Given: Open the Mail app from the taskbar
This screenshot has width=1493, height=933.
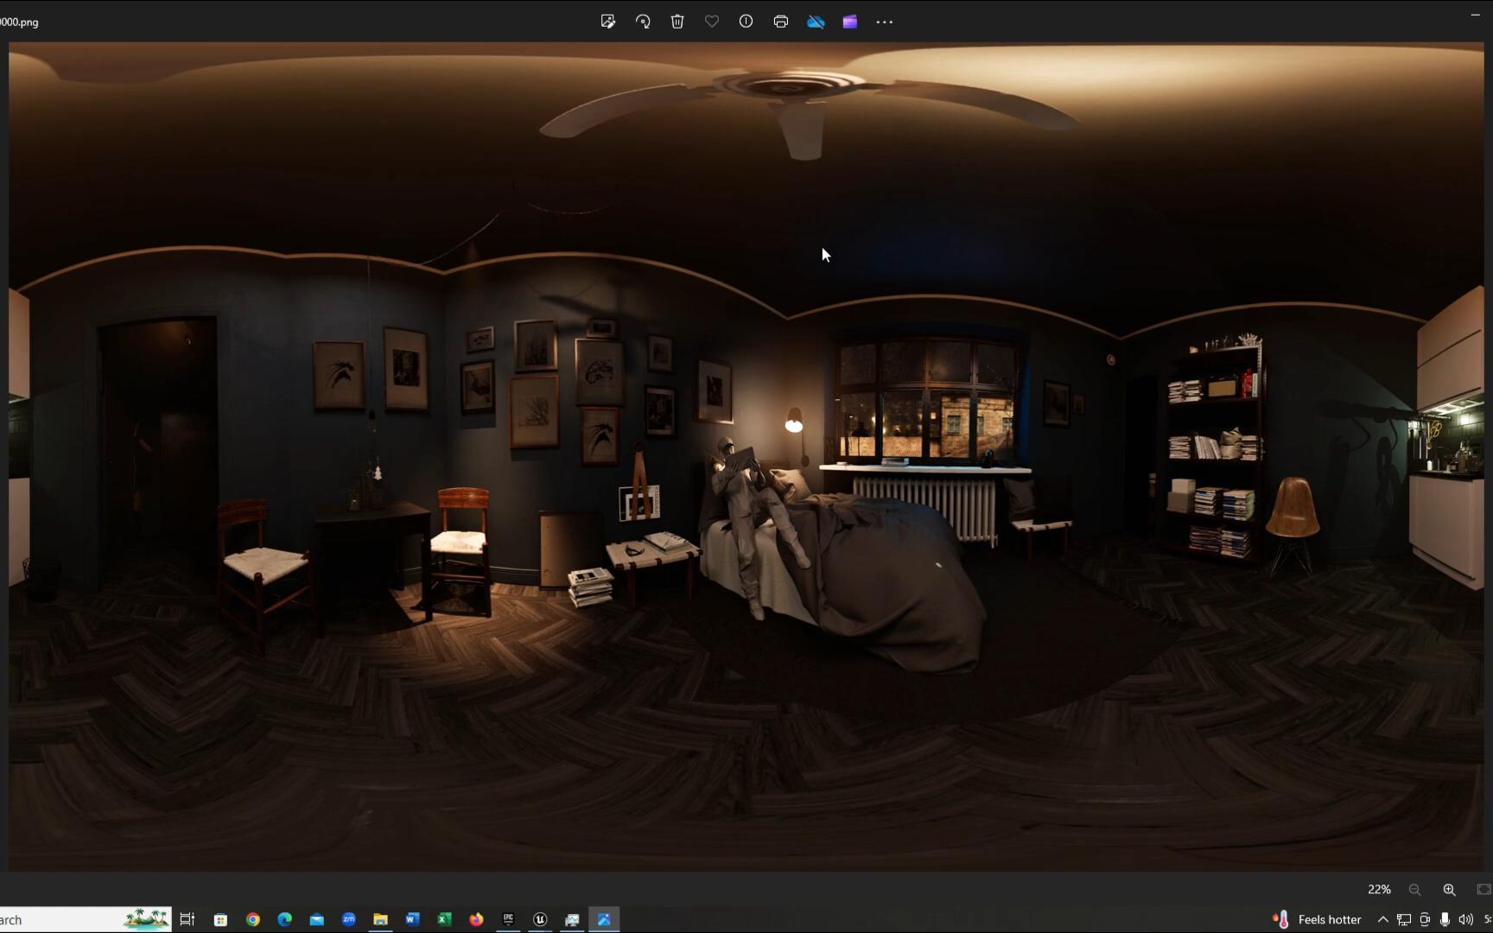Looking at the screenshot, I should pyautogui.click(x=317, y=919).
